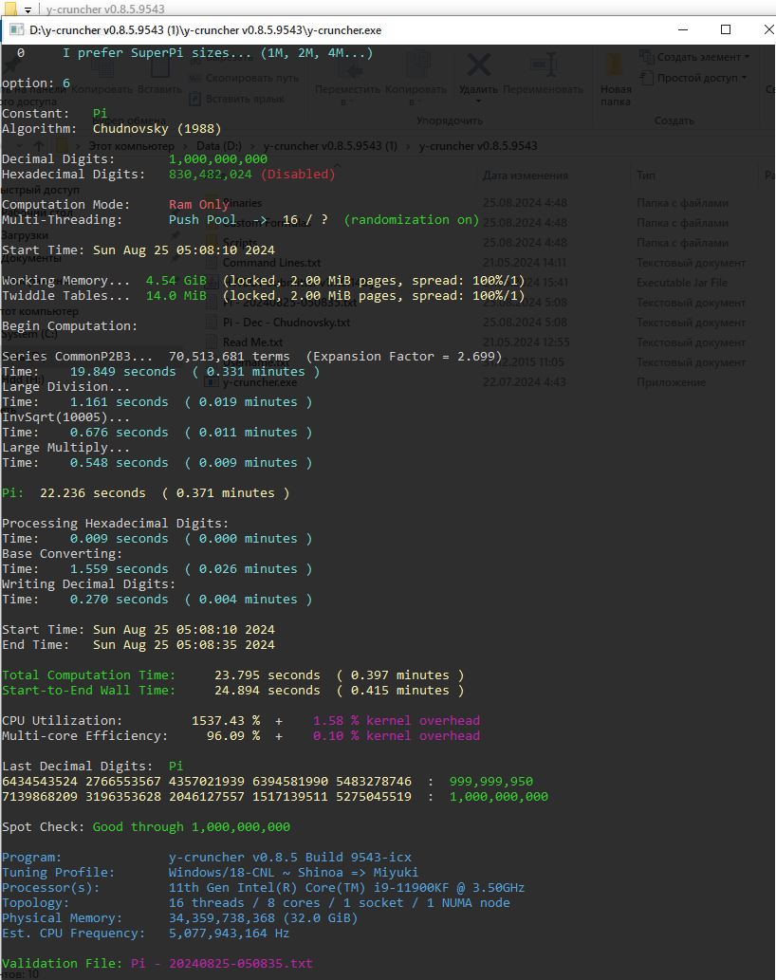
Task: Sort by the Дата изменения column
Action: click(x=525, y=176)
